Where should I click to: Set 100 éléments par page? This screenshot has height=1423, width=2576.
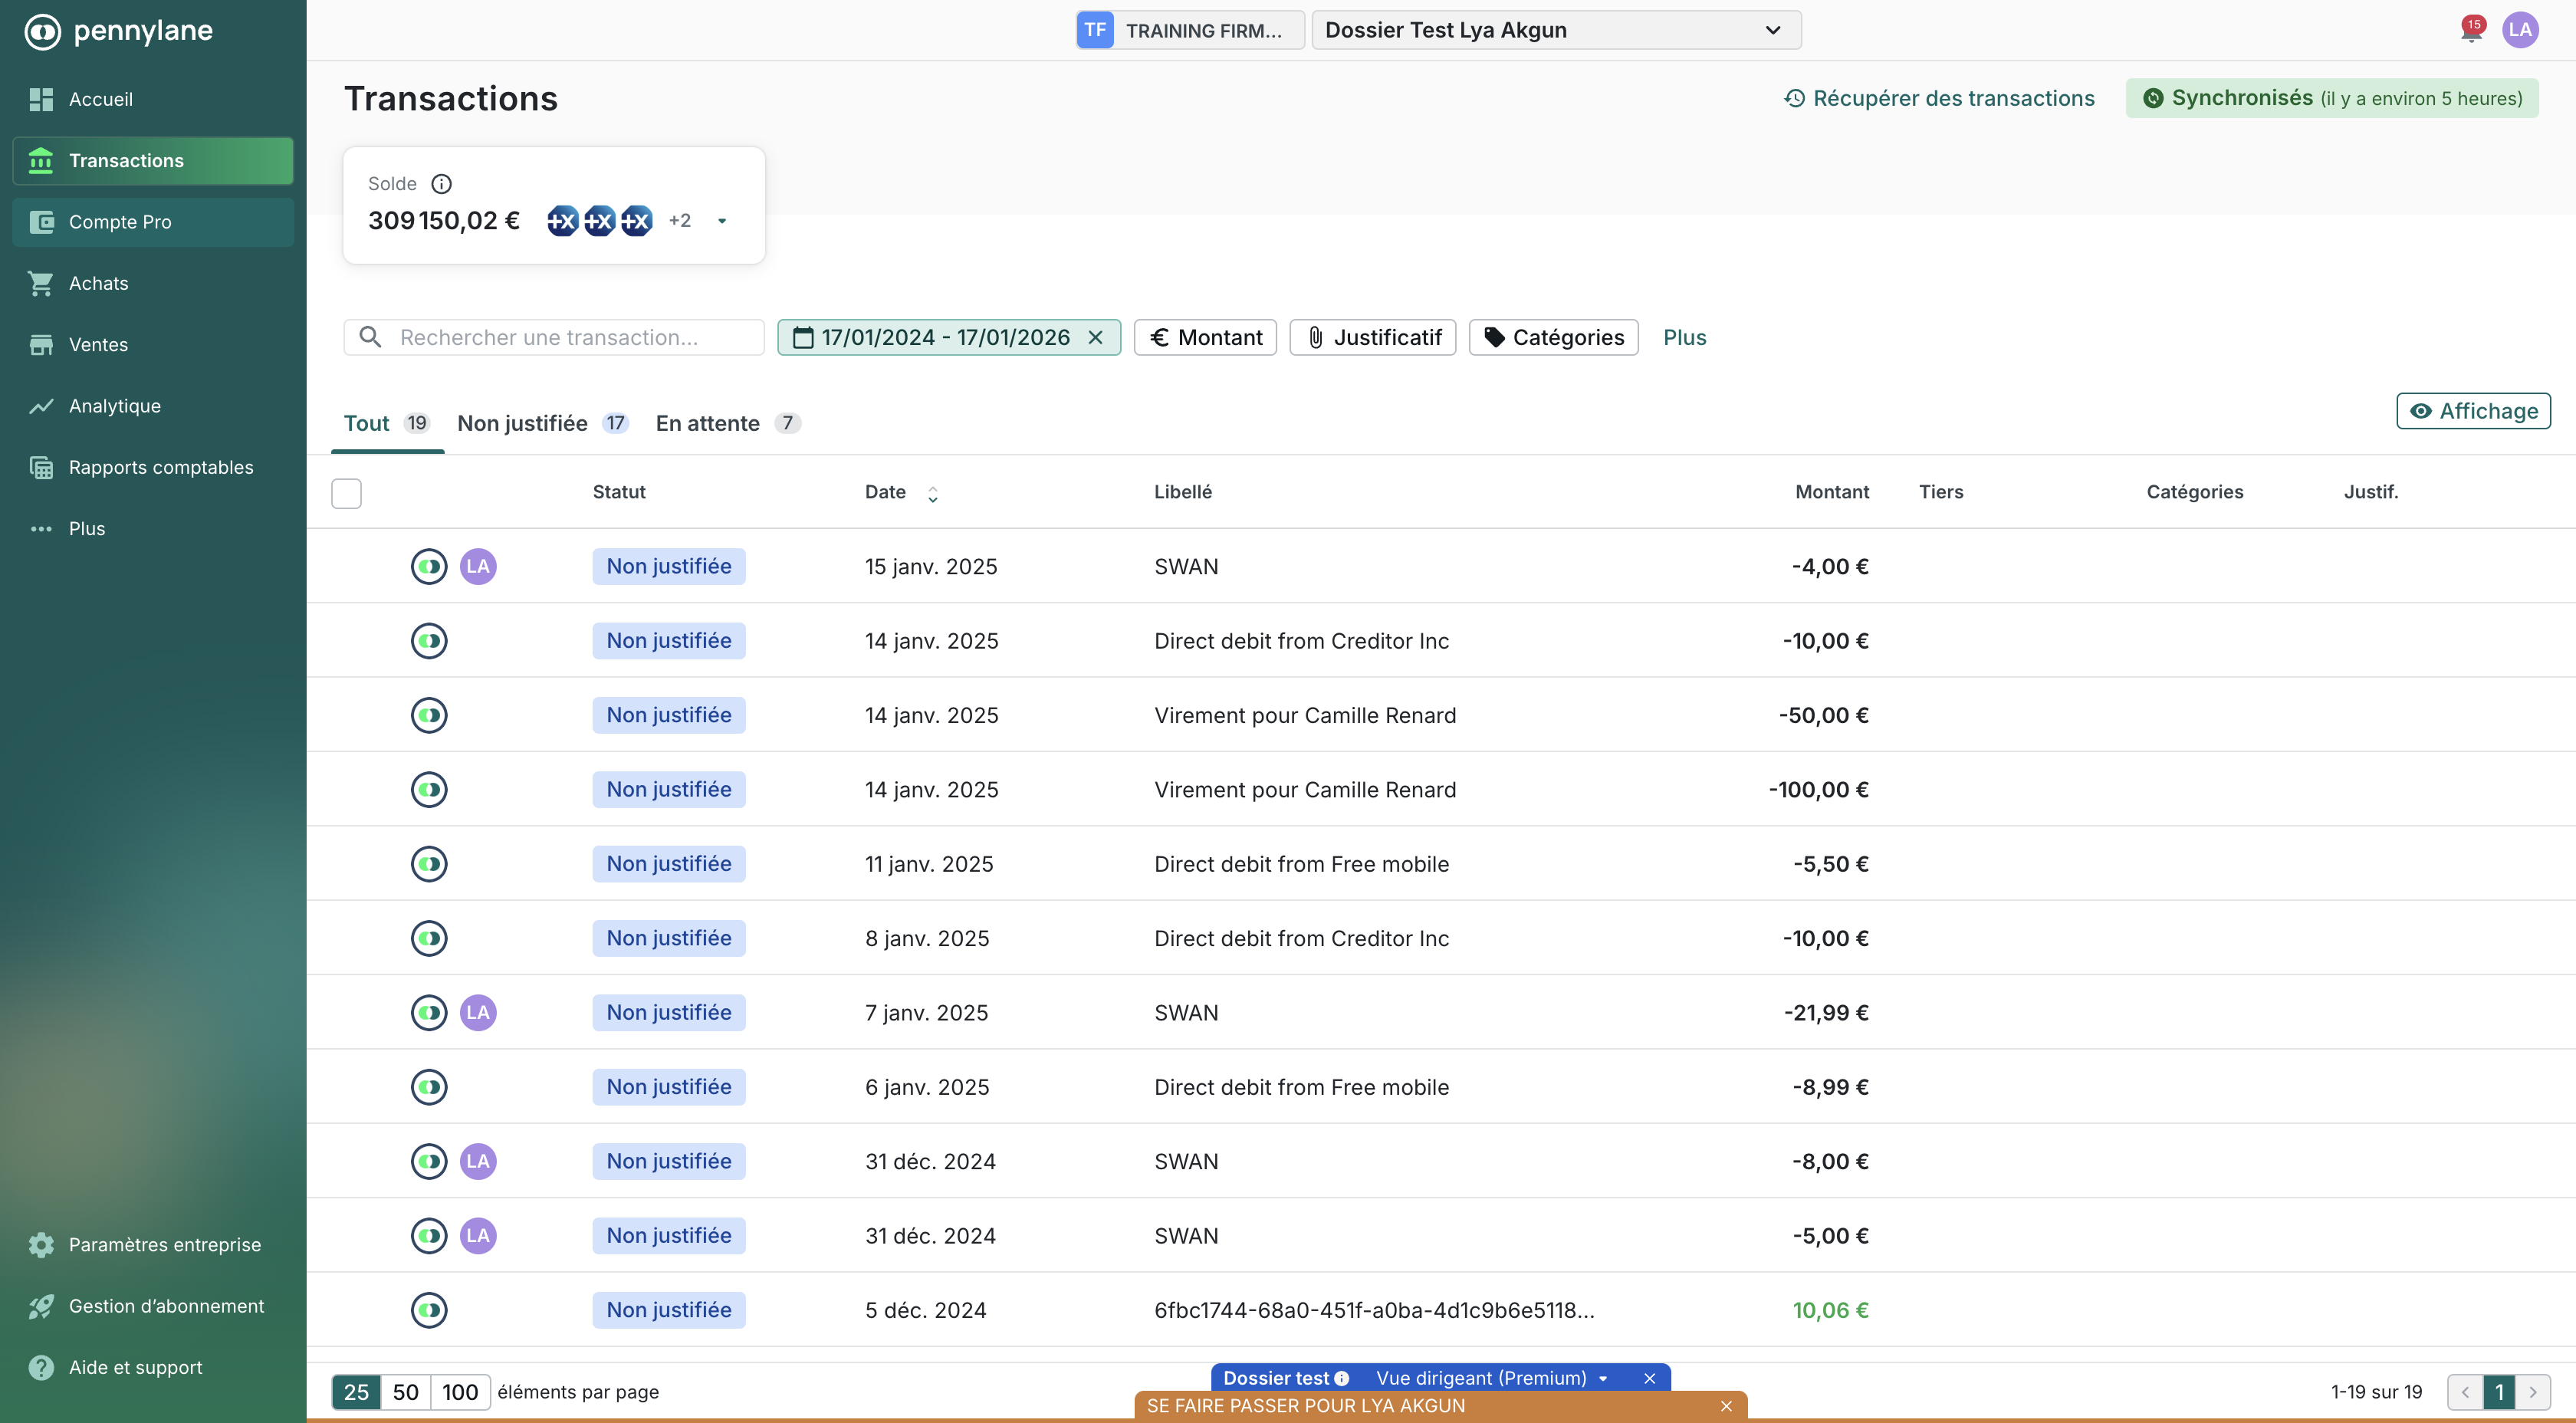[460, 1392]
